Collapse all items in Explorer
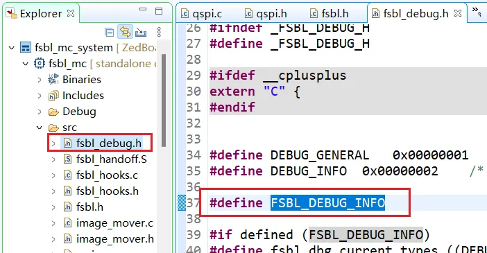The width and height of the screenshot is (487, 253). [110, 32]
